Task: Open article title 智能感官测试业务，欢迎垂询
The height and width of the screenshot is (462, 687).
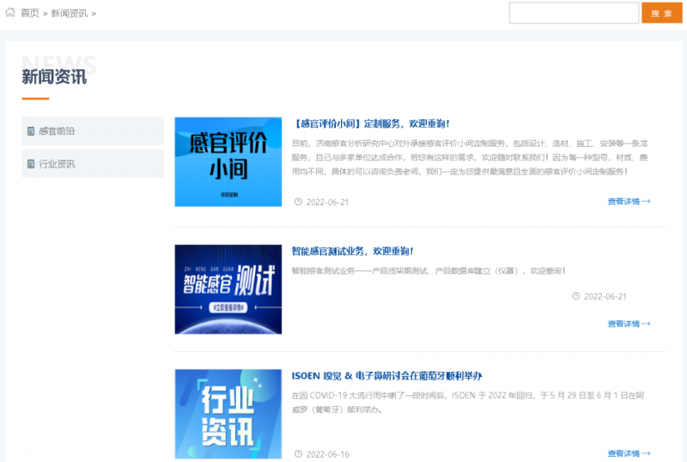Action: click(x=352, y=251)
